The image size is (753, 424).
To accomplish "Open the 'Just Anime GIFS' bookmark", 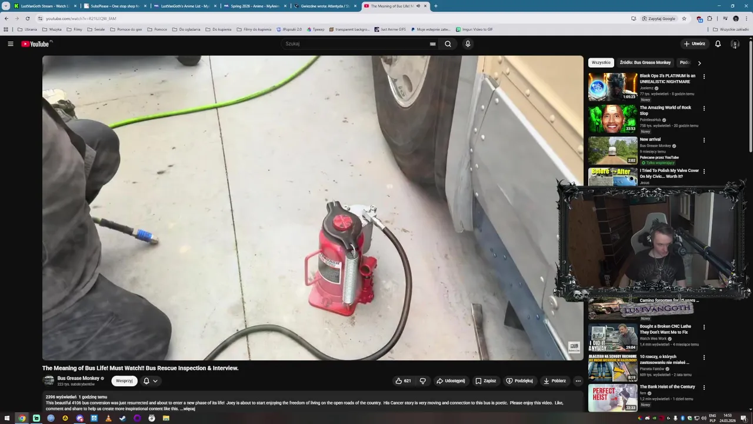I will [389, 29].
